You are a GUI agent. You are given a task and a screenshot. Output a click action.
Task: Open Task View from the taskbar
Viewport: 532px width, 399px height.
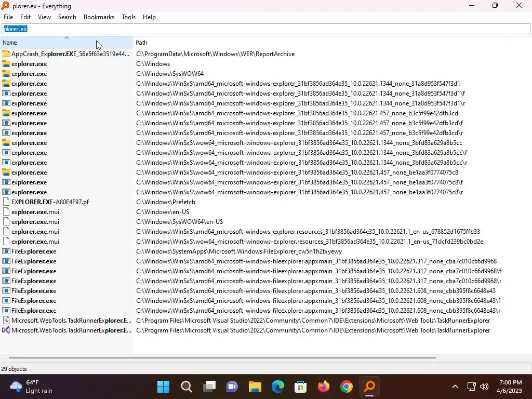click(209, 387)
